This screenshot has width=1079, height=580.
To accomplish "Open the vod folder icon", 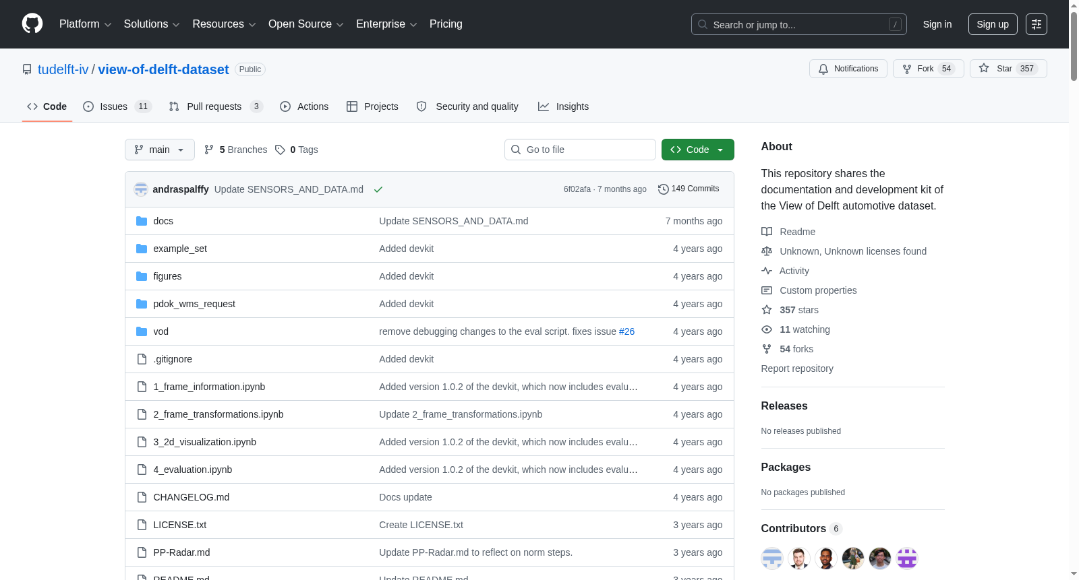I will click(142, 331).
